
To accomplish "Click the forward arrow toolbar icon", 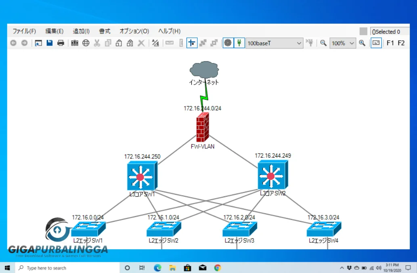I will [25, 43].
